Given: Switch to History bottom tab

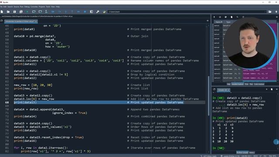Looking at the screenshot, I should [x=252, y=153].
